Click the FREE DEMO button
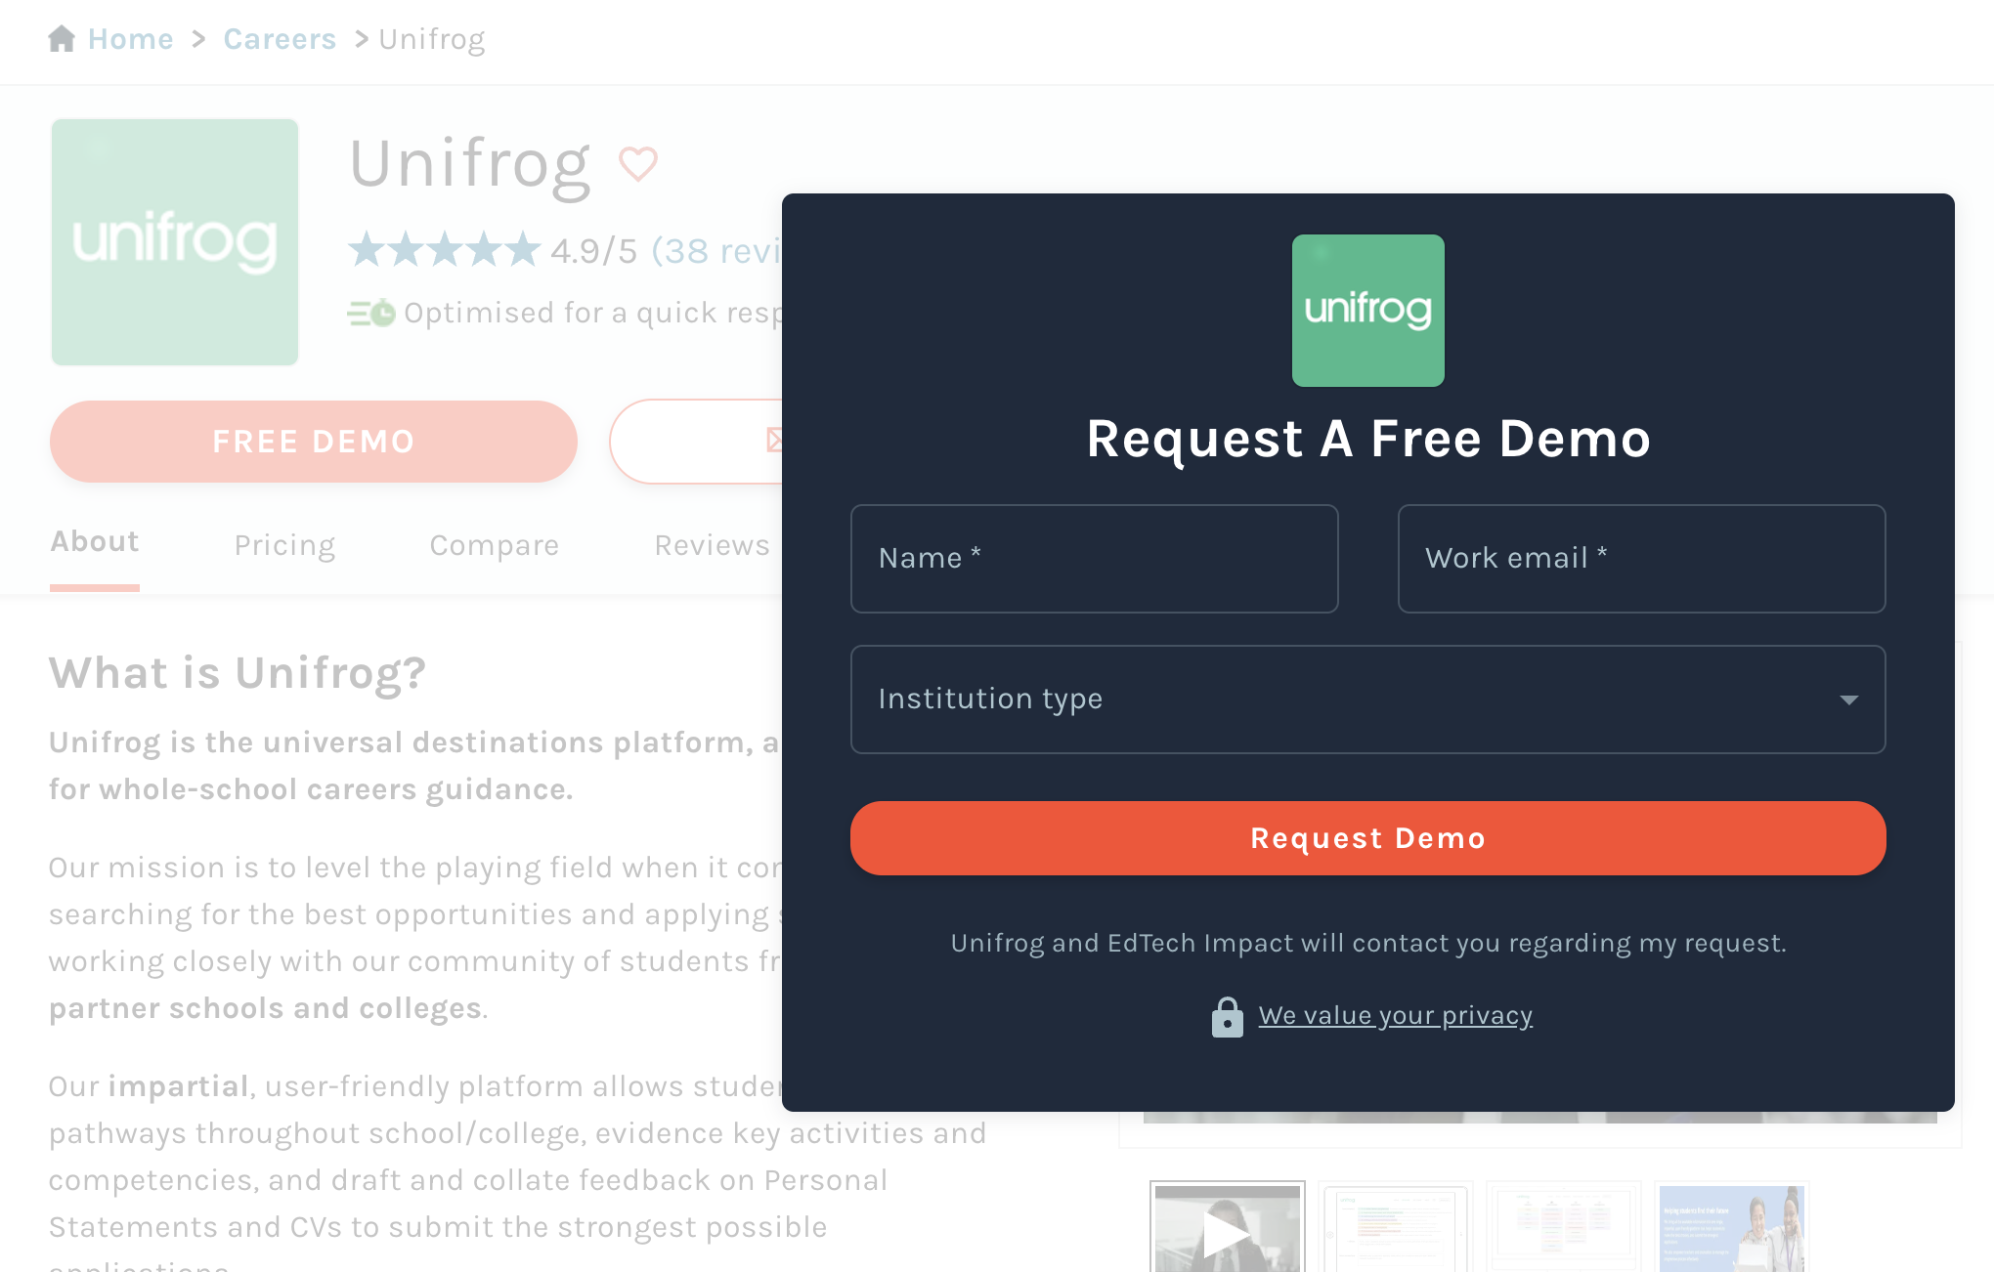This screenshot has width=1994, height=1272. [x=314, y=442]
